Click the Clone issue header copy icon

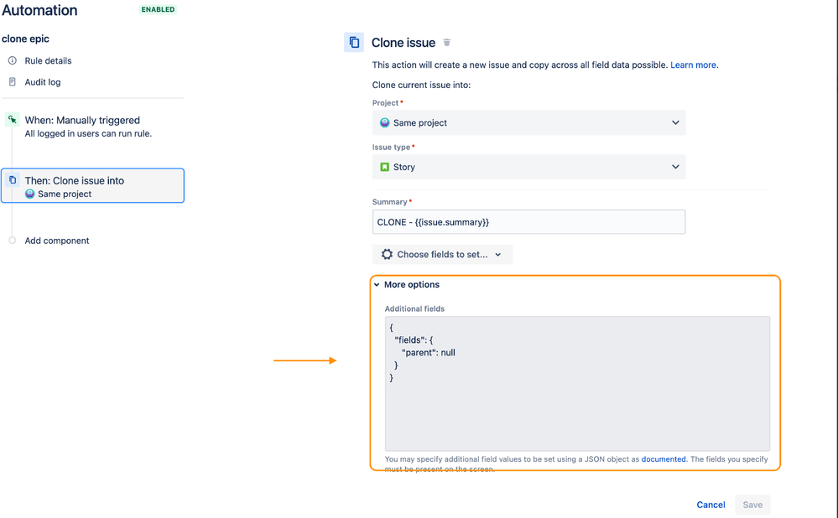point(354,42)
